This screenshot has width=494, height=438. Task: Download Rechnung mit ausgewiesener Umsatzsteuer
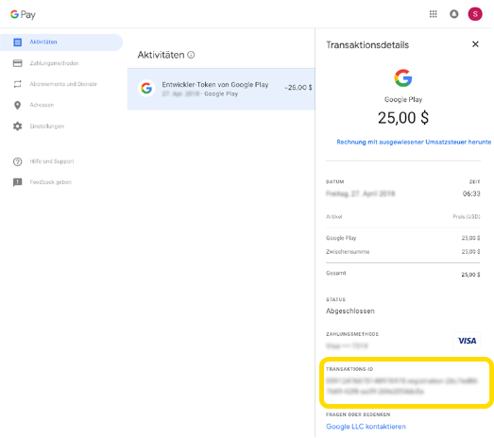pyautogui.click(x=414, y=142)
